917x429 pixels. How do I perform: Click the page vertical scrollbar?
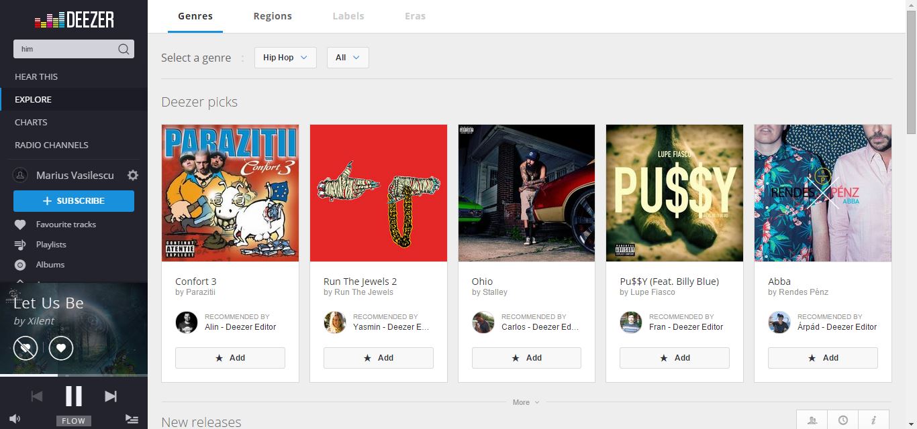coord(911,72)
